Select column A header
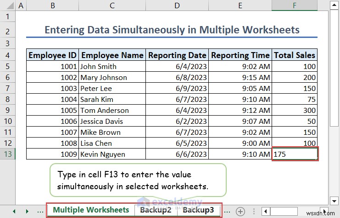This screenshot has height=218, width=340. pos(21,5)
